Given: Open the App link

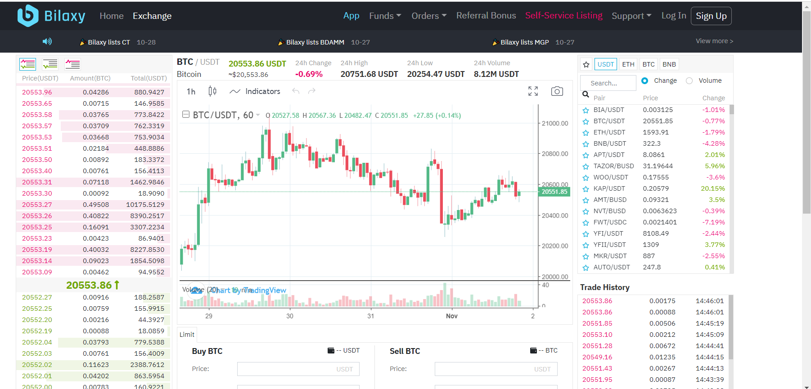Looking at the screenshot, I should pos(351,16).
